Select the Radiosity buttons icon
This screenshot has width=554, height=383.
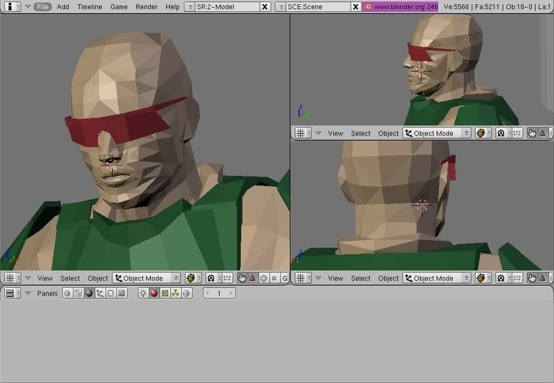[x=176, y=294]
